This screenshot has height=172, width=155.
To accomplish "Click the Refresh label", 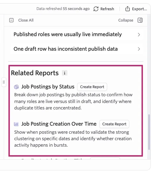I will click(x=107, y=9).
